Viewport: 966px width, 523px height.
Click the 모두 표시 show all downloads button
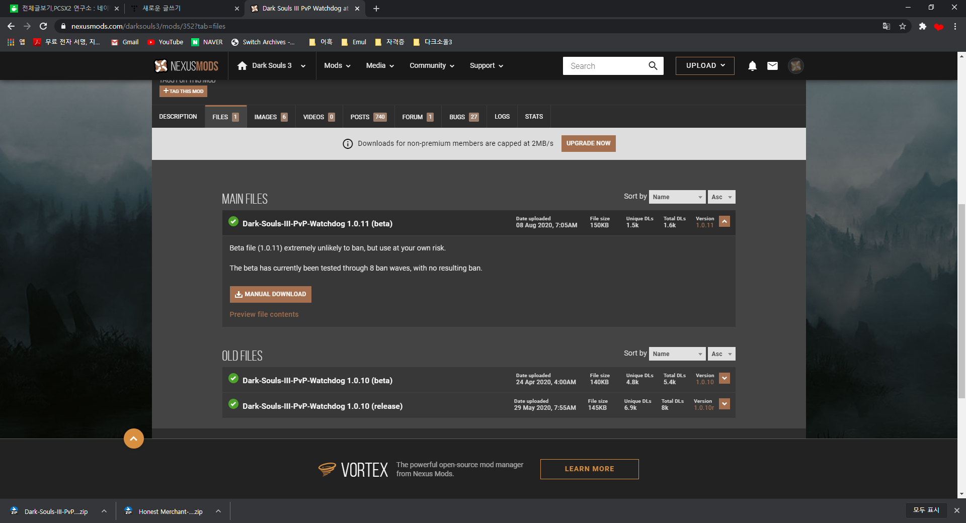click(x=926, y=510)
